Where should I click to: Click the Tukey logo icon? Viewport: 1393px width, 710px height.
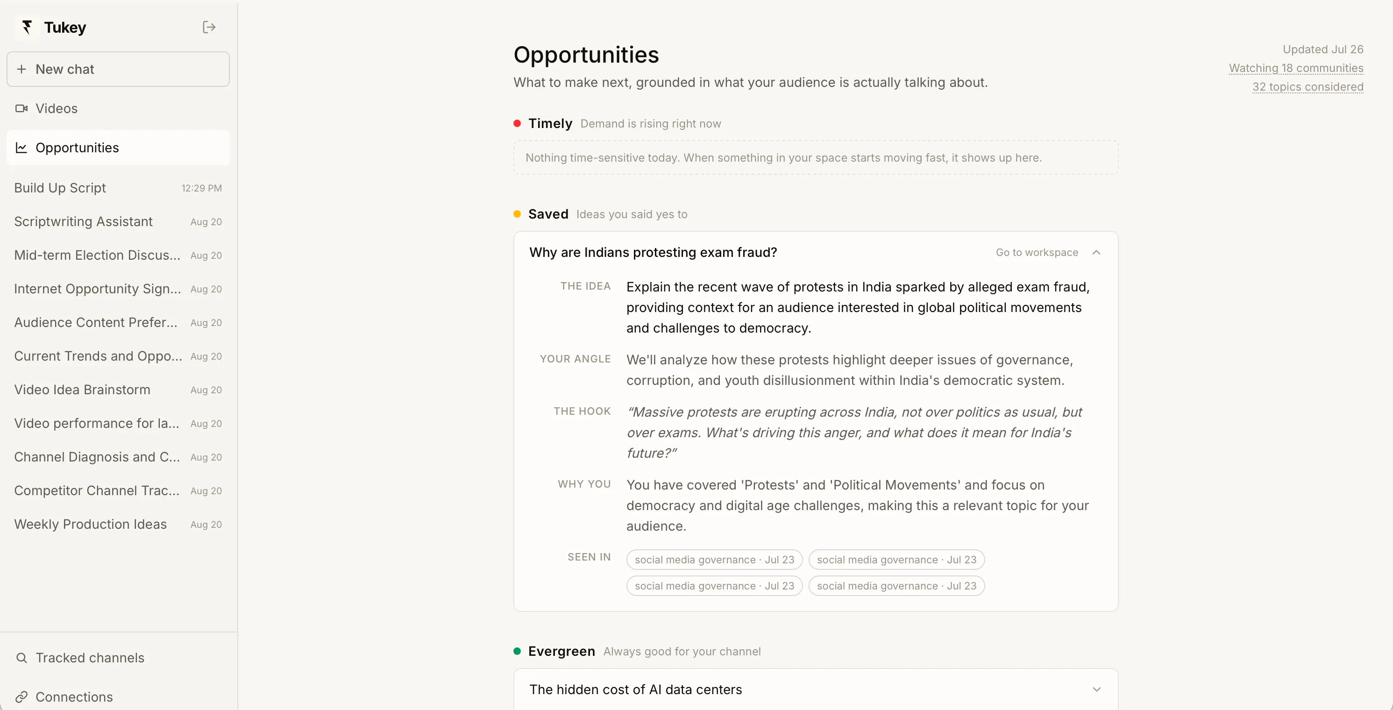27,27
